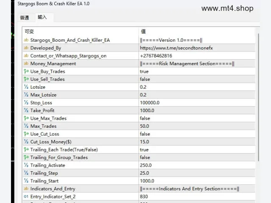
Task: Click the string icon beside Stargogs_Boom_And_Crash_Killer_EA
Action: 26,40
